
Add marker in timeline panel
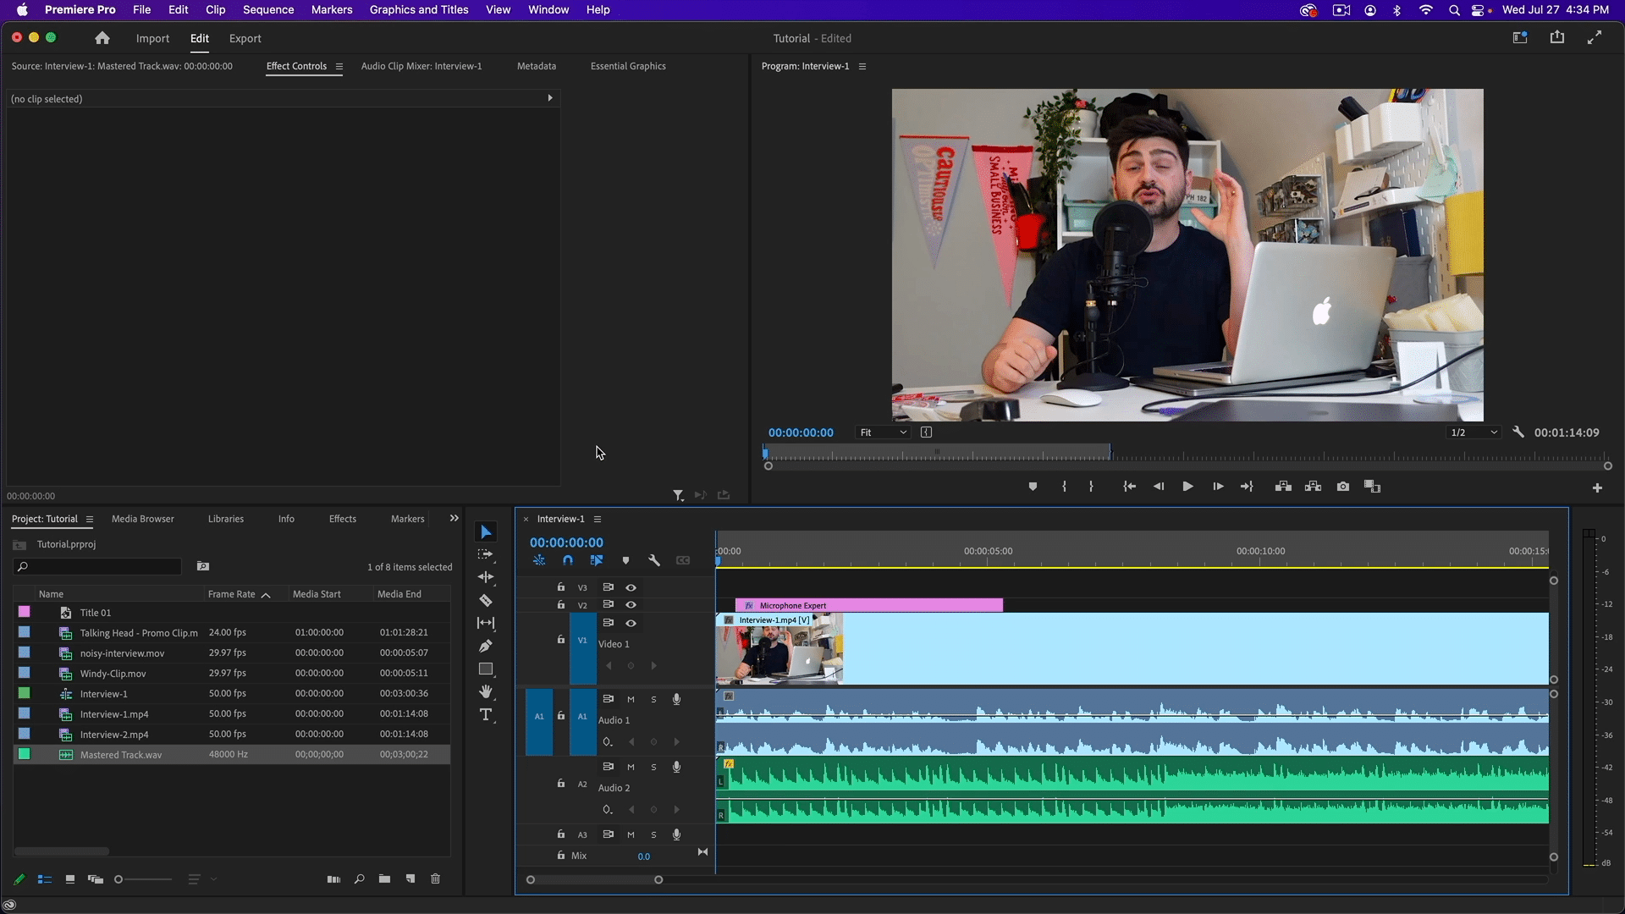click(x=625, y=560)
